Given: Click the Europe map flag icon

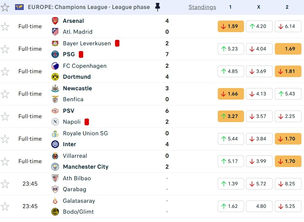Looking at the screenshot, I should pyautogui.click(x=19, y=7).
